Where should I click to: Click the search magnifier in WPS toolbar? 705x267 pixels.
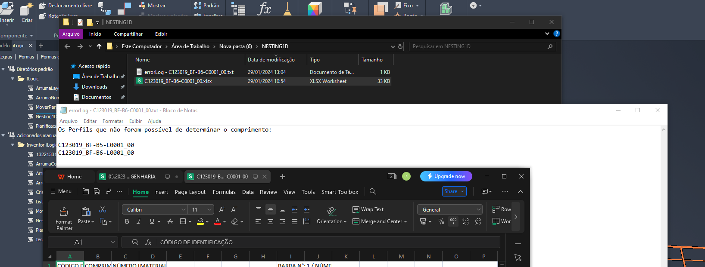click(373, 192)
